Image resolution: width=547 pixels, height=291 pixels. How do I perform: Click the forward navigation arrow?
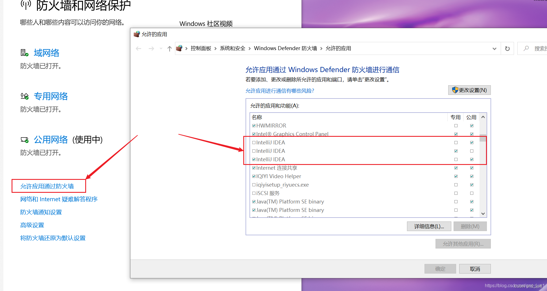tap(151, 48)
